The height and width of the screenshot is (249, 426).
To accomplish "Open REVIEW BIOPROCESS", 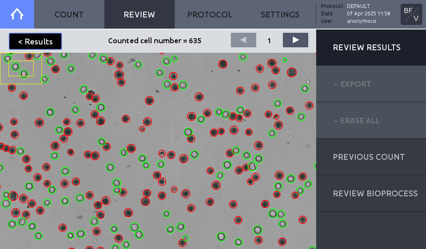I will (371, 193).
